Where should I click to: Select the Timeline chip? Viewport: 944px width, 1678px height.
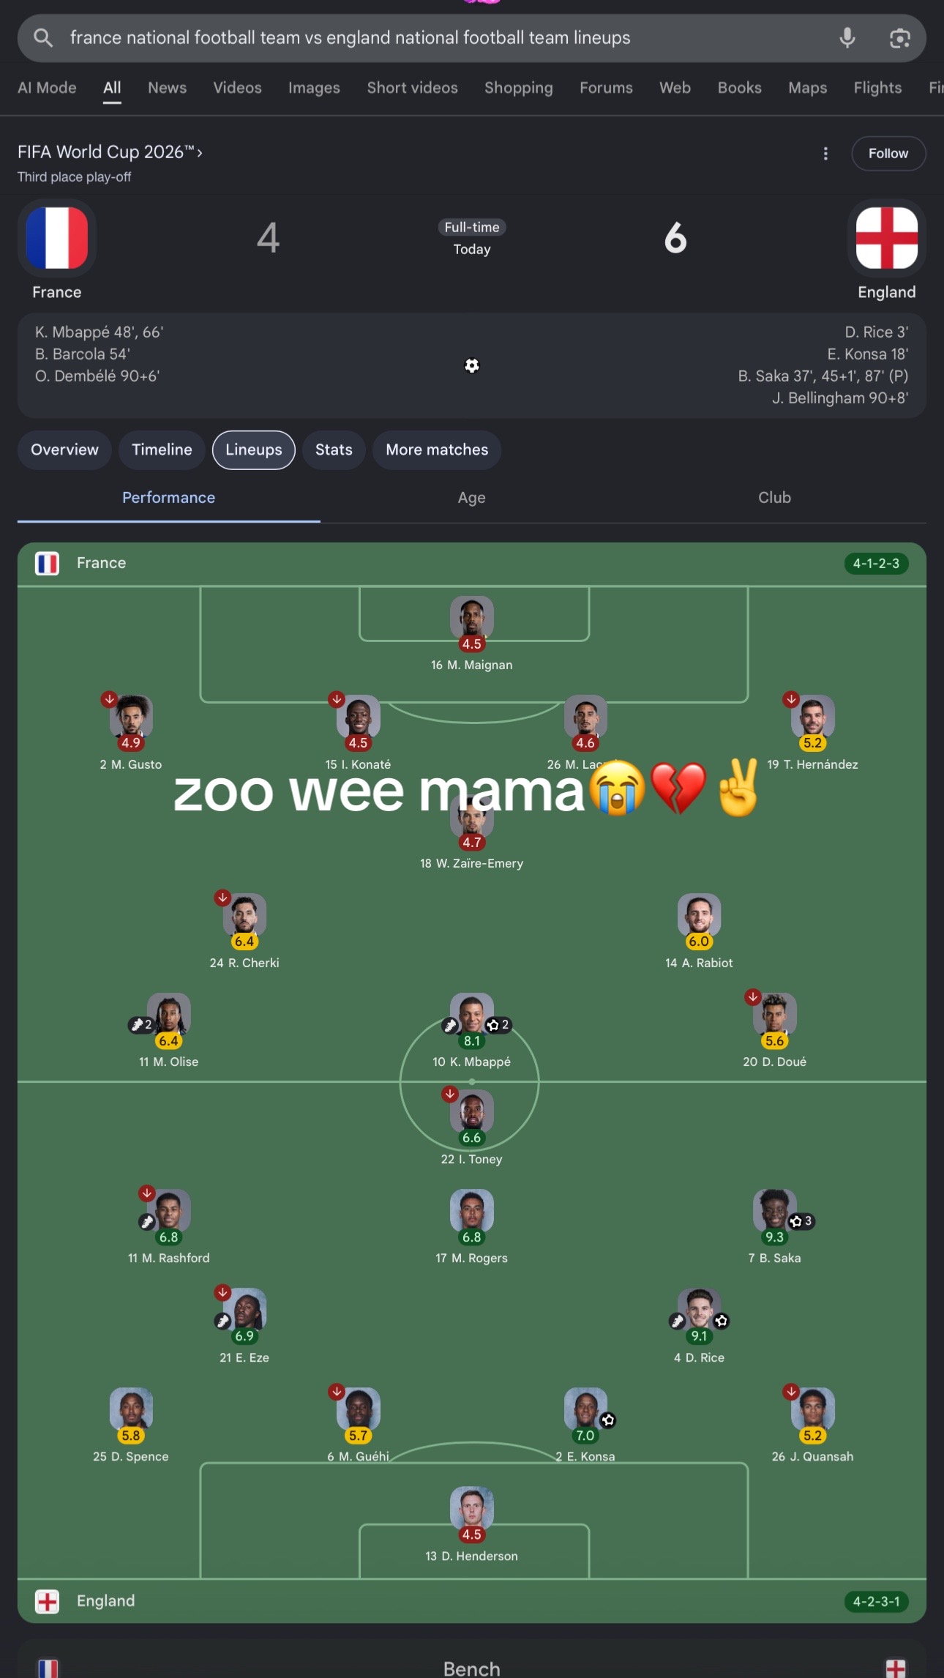162,450
